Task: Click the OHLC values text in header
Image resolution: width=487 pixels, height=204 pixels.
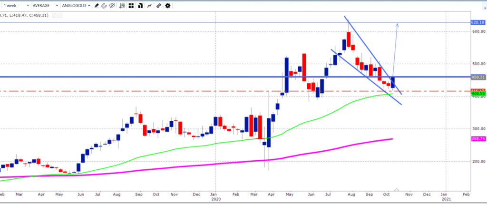Action: point(24,15)
